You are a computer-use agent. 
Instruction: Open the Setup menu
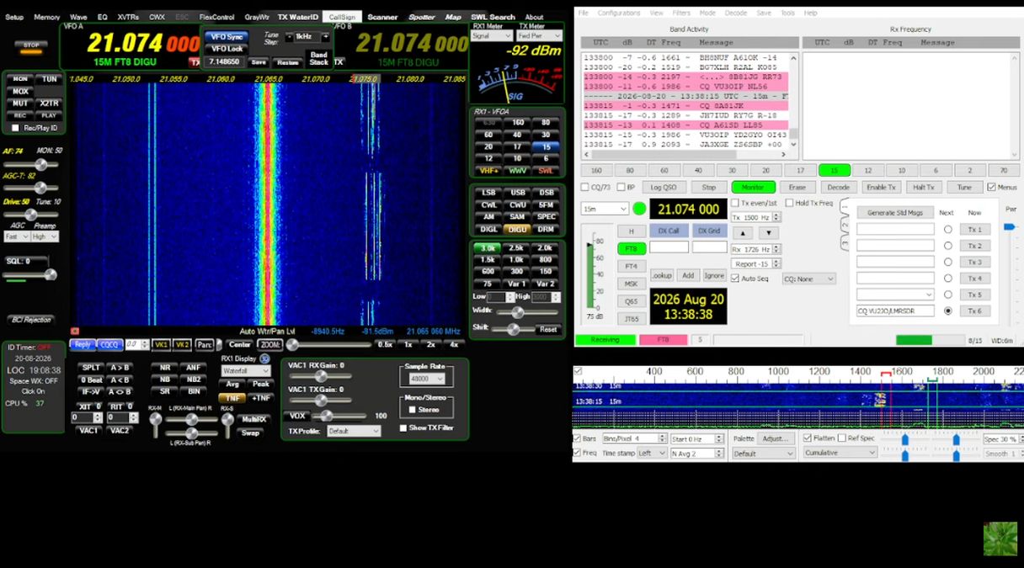click(x=14, y=17)
